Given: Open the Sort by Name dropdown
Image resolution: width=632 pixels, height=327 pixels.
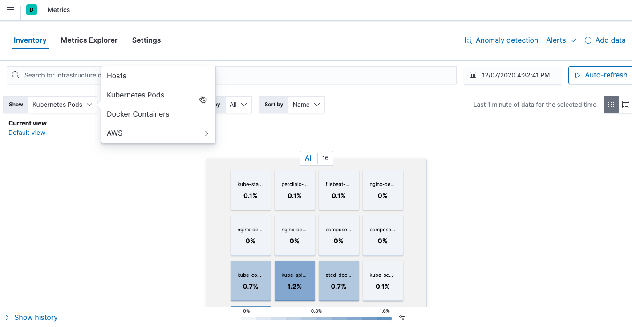Looking at the screenshot, I should 306,104.
